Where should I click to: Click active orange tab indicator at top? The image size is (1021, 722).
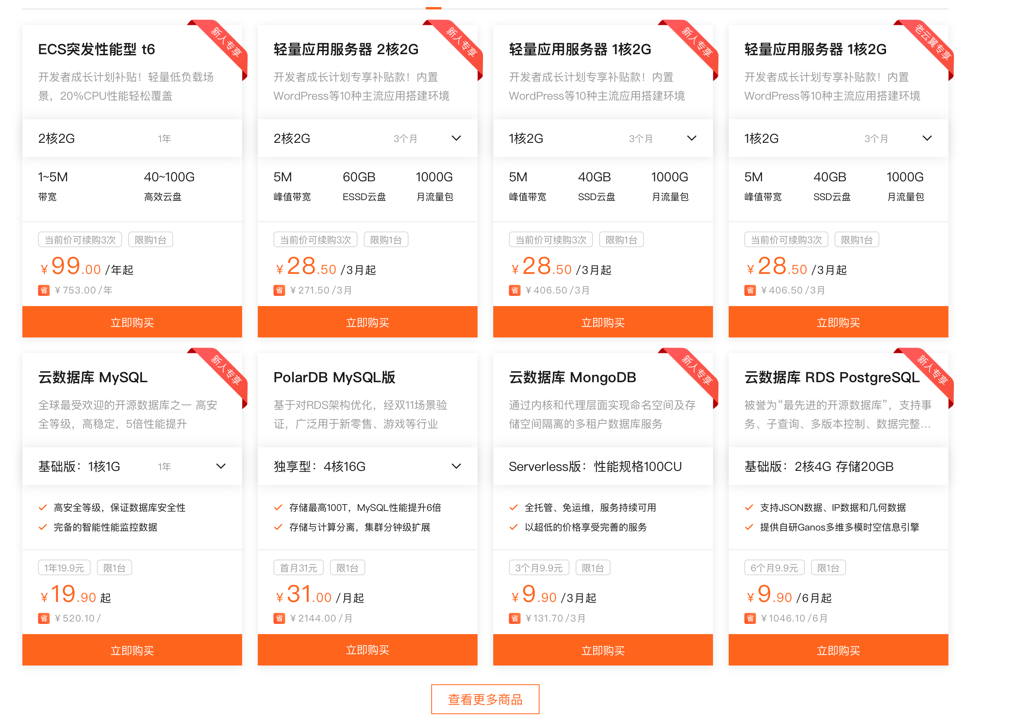[433, 8]
